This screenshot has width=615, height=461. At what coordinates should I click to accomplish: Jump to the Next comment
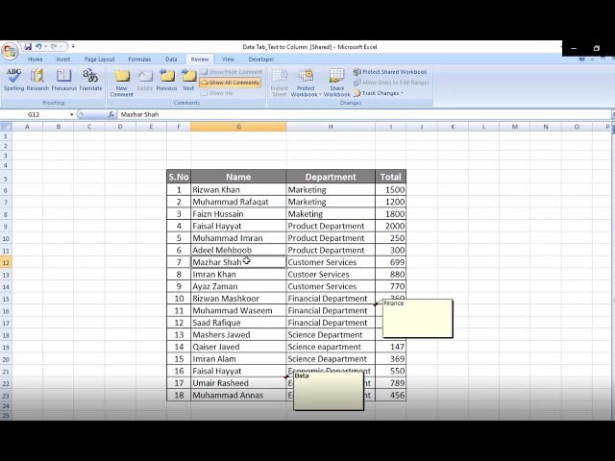(188, 80)
